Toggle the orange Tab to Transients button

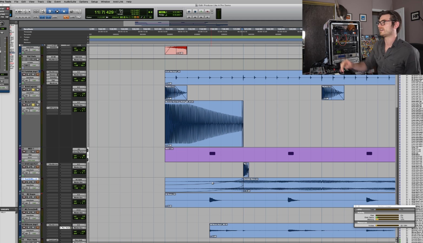point(66,17)
